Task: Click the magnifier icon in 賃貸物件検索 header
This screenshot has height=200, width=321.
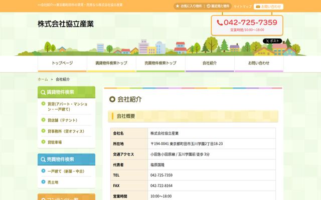Action: (x=43, y=92)
